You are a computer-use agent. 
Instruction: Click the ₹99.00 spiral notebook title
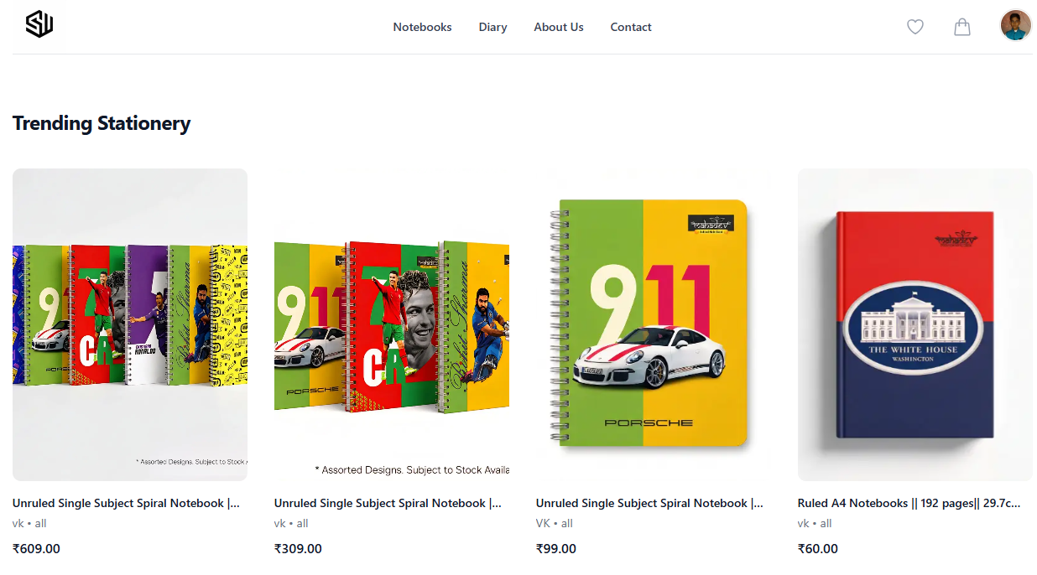(649, 503)
